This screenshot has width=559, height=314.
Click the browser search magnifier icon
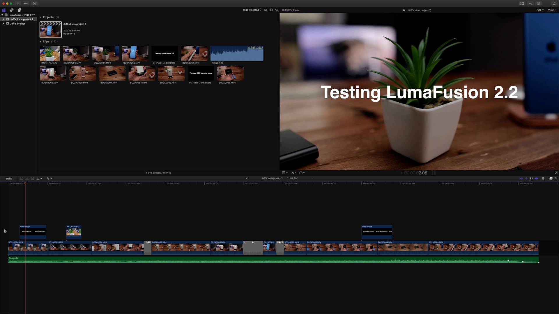pyautogui.click(x=277, y=10)
